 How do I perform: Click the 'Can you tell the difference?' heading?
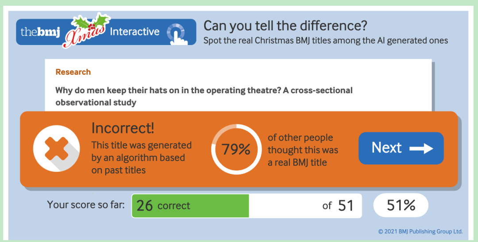[285, 26]
